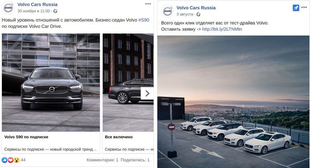Click the blue pinned post icon

click(296, 8)
